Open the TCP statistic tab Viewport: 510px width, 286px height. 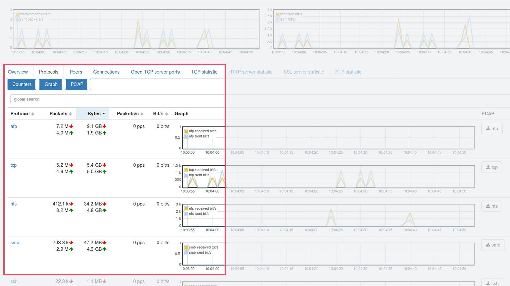204,72
